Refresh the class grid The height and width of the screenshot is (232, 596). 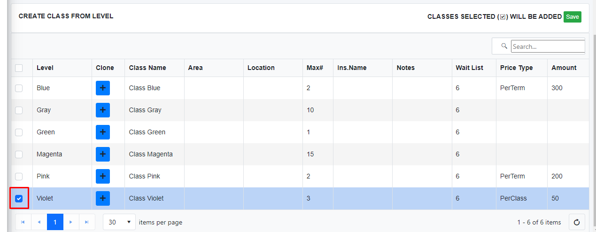coord(577,222)
